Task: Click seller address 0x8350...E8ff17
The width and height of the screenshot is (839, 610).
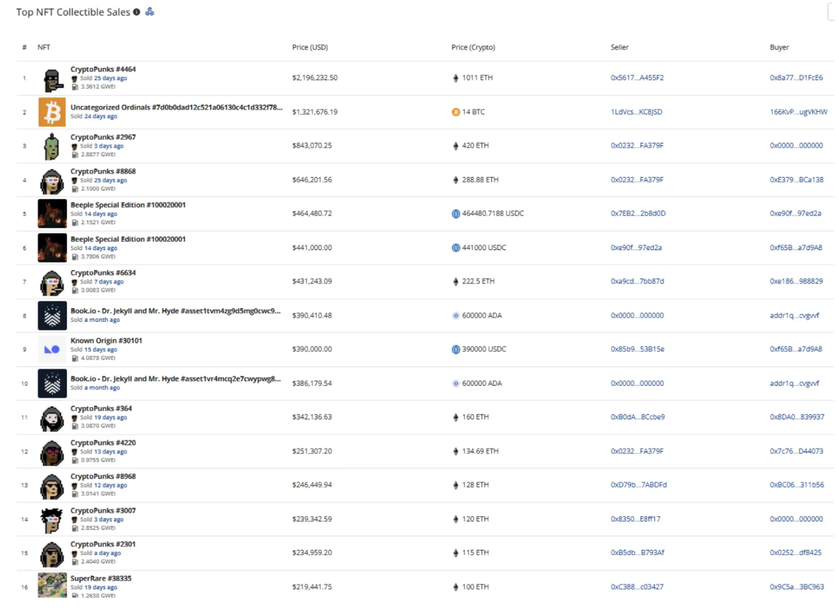Action: [x=635, y=519]
